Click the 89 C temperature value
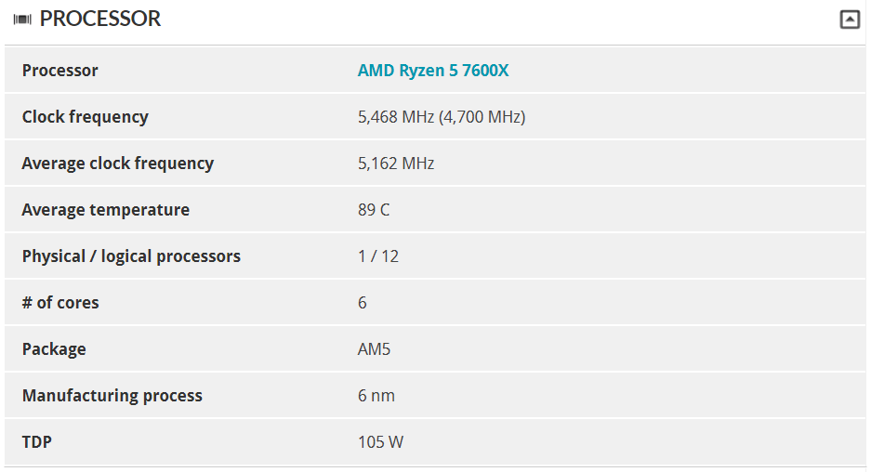 [x=374, y=210]
